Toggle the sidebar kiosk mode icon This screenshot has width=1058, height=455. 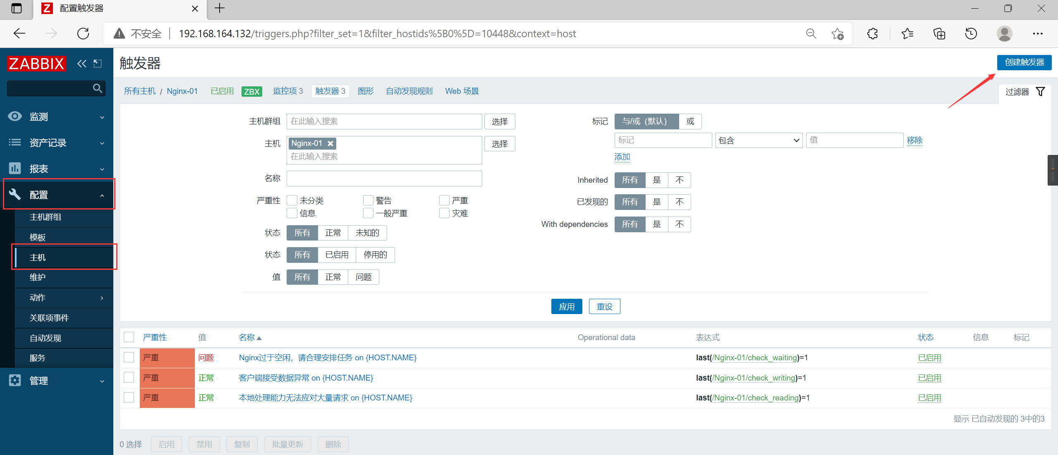point(98,64)
